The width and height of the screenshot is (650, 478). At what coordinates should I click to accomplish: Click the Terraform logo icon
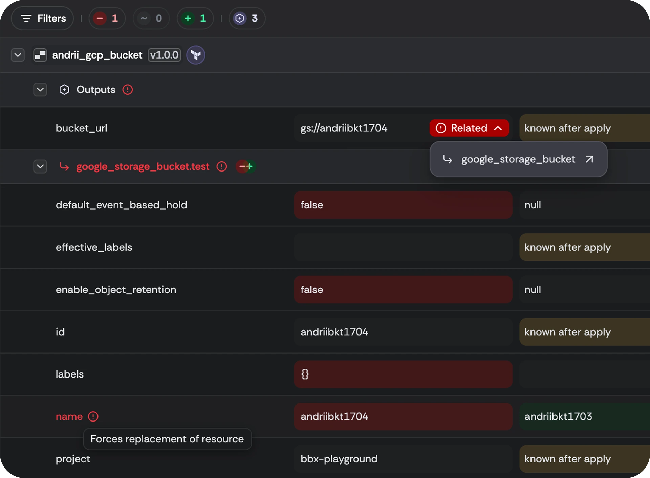pyautogui.click(x=196, y=55)
